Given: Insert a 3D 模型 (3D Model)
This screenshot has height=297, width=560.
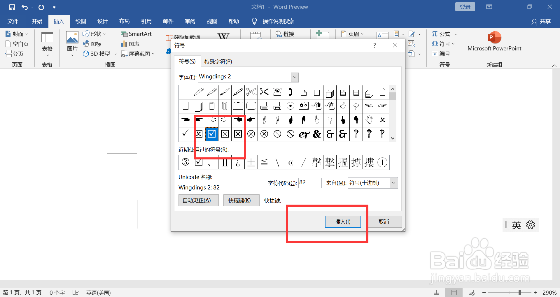Looking at the screenshot, I should pos(98,53).
